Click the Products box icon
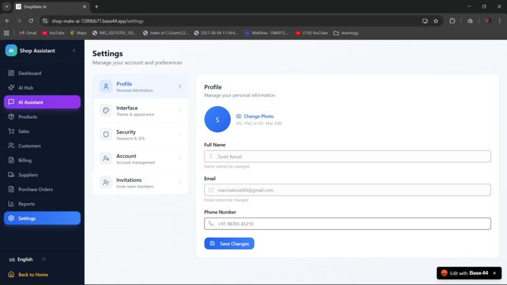The width and height of the screenshot is (507, 285). [11, 116]
